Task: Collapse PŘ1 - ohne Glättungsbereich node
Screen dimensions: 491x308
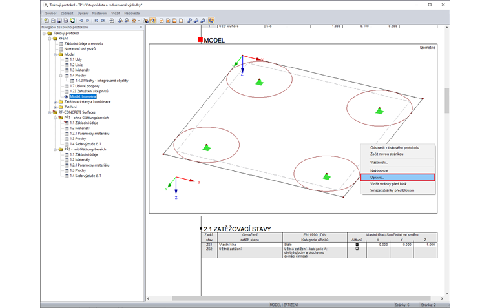Action: (55, 118)
